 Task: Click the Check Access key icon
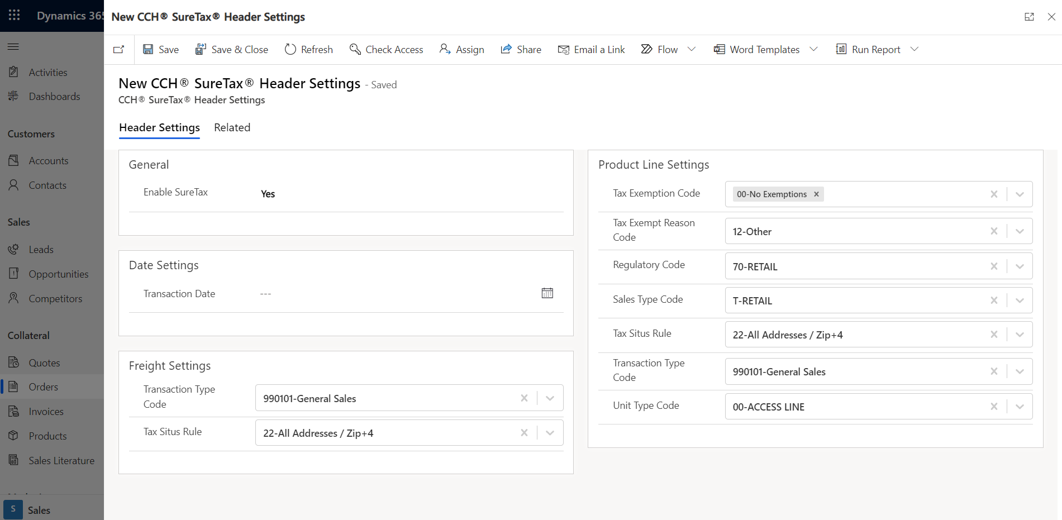pyautogui.click(x=355, y=49)
